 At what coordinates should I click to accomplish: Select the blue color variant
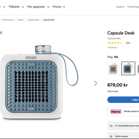point(128,68)
